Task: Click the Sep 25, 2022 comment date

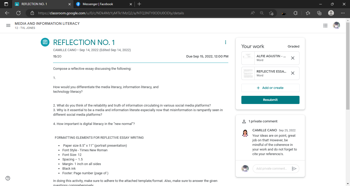Action: [x=287, y=131]
